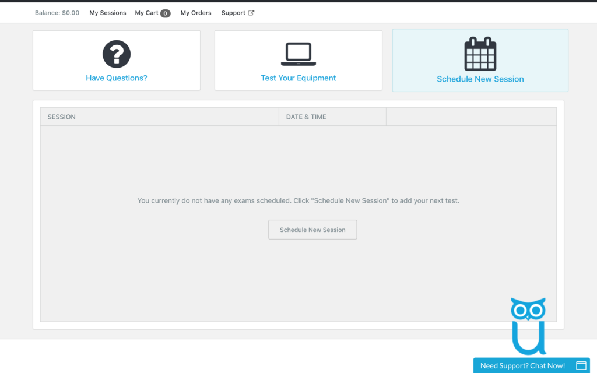The width and height of the screenshot is (597, 373).
Task: Click the blue Schedule New Session link
Action: (x=480, y=79)
